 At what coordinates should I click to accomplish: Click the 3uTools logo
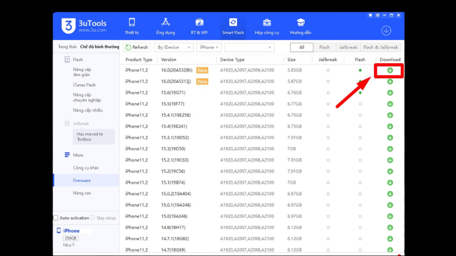point(84,26)
